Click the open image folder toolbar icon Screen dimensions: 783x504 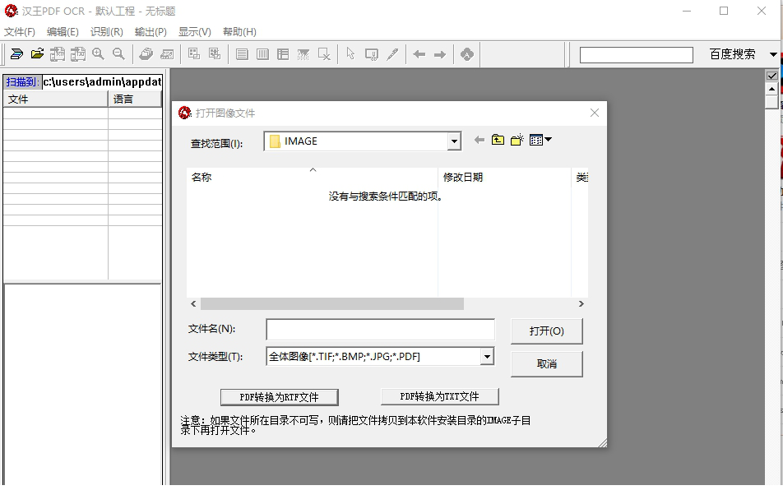pos(37,53)
